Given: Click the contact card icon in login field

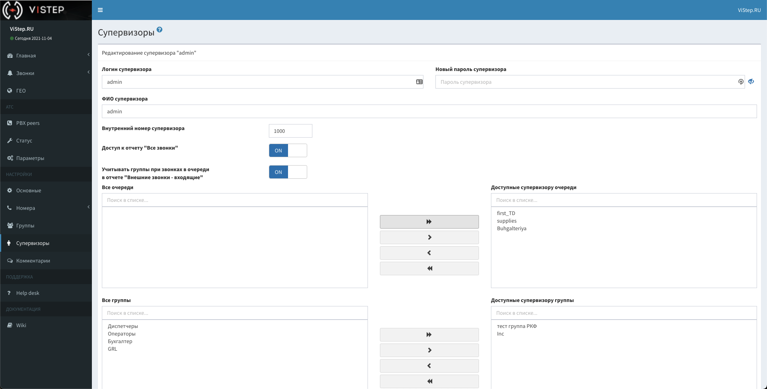Looking at the screenshot, I should (419, 82).
